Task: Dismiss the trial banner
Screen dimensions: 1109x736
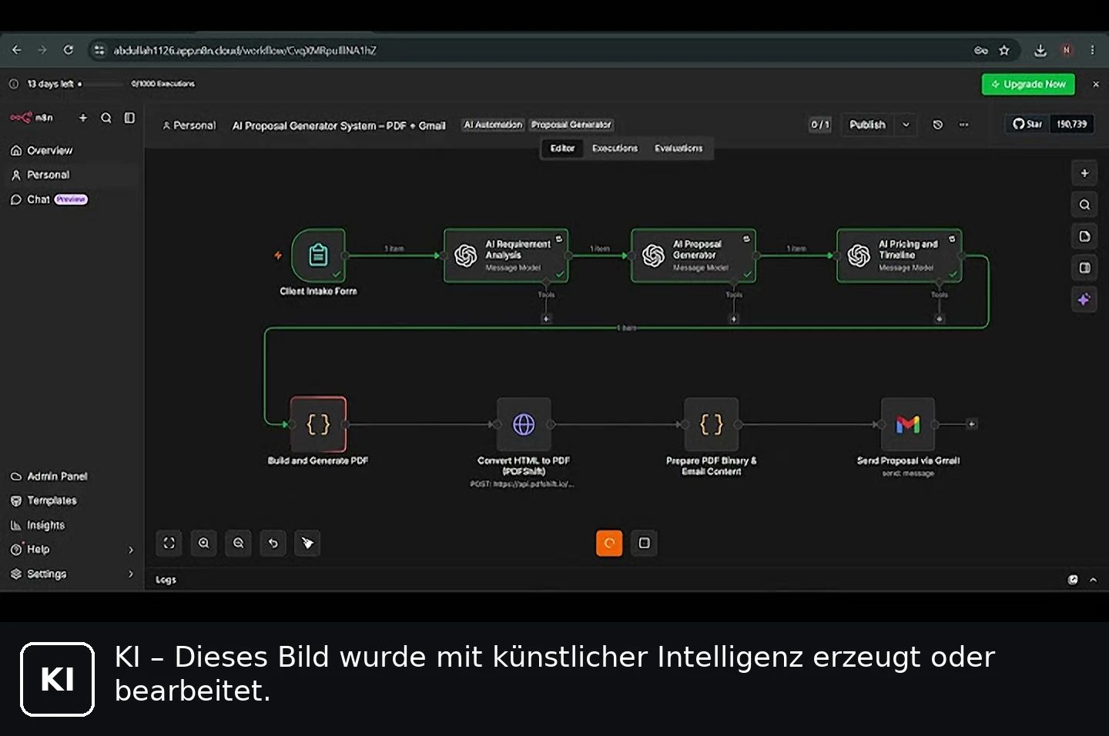Action: click(x=1096, y=84)
